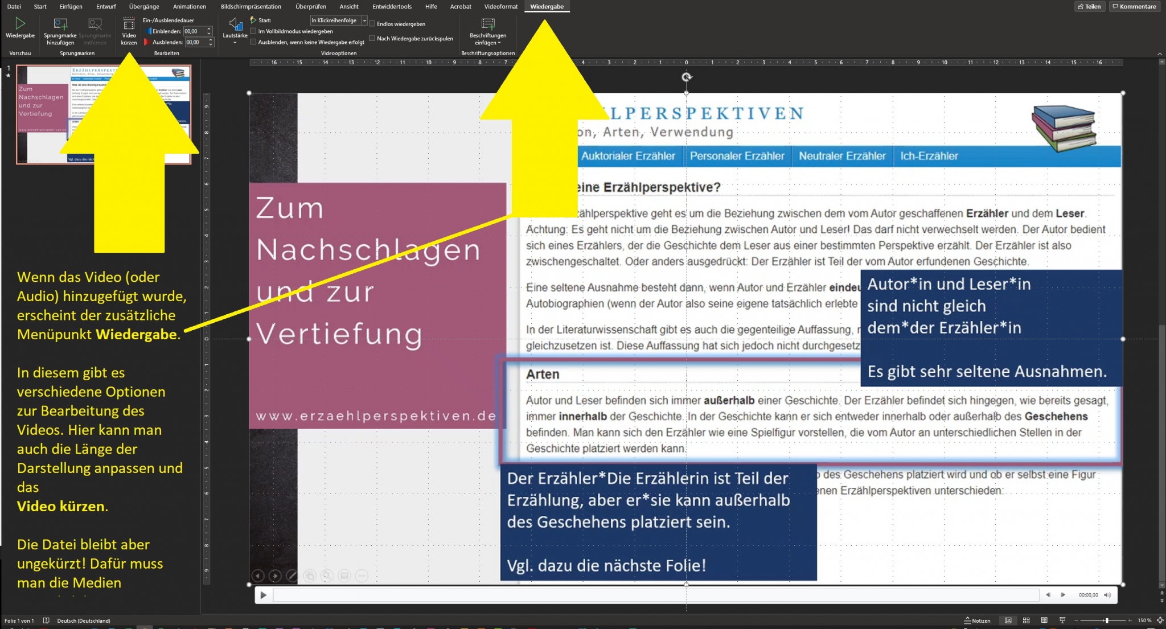Screen dimensions: 1166x629
Task: Click the zoom slider in status bar
Action: (x=1107, y=620)
